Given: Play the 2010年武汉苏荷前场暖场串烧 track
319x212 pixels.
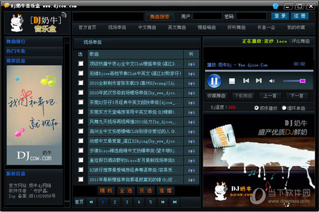Looking at the screenshot, I should [191, 93].
